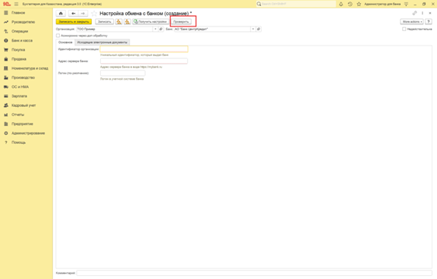Open the Банк value with its open icon

259,29
